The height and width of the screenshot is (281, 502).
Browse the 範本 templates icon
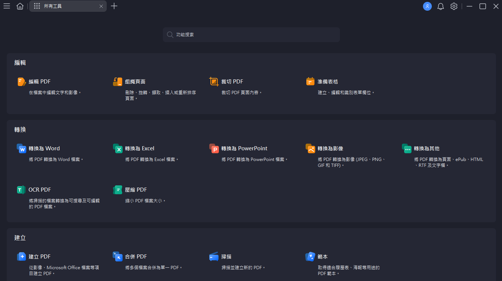(310, 257)
